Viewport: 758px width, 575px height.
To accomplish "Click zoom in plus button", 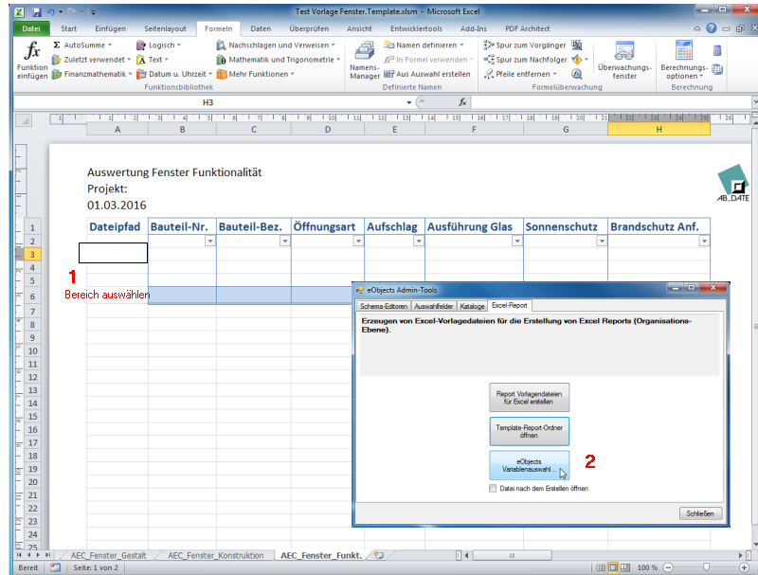I will (x=745, y=567).
